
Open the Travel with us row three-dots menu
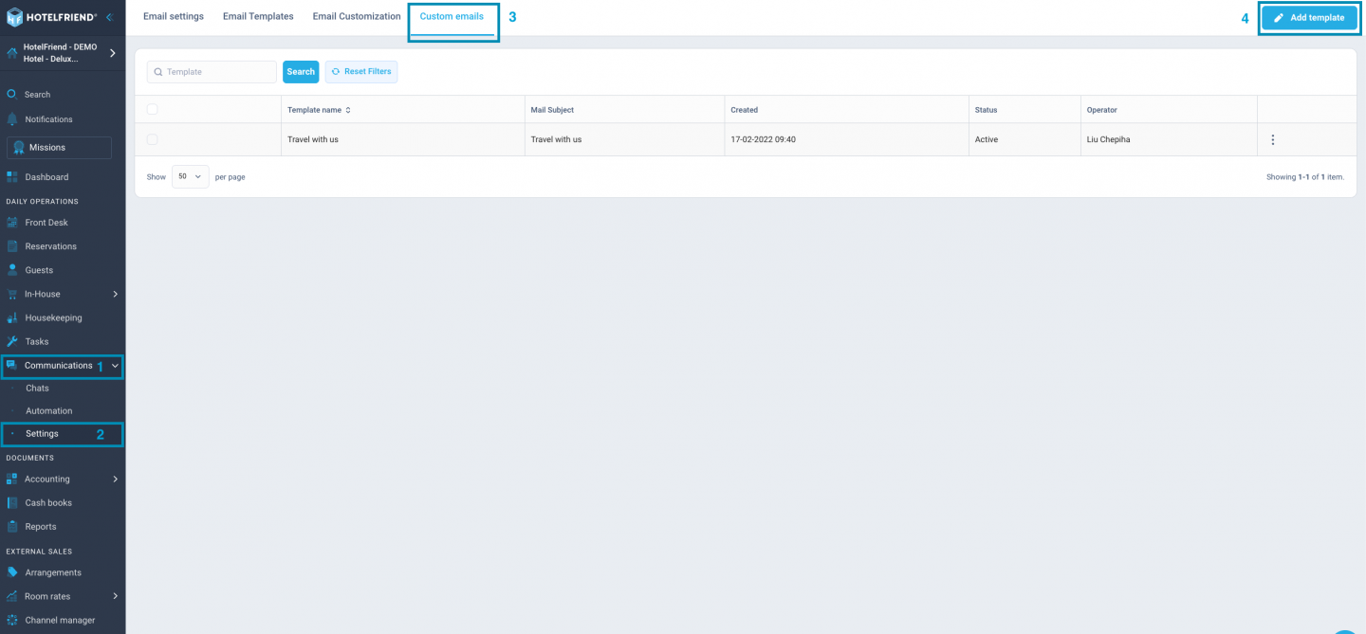[1272, 139]
